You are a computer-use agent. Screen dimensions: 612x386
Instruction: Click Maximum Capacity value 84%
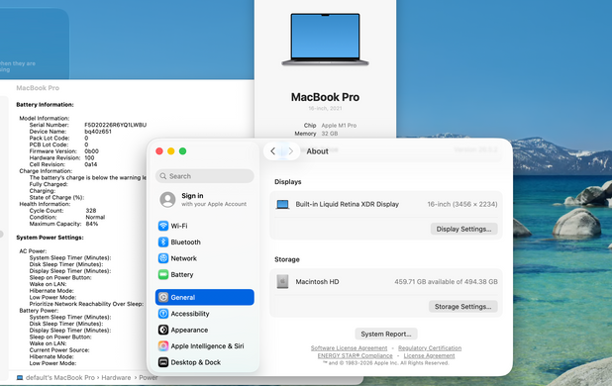(x=92, y=224)
